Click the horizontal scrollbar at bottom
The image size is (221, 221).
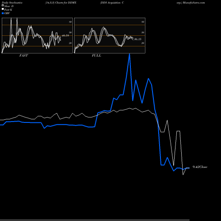coord(95,220)
